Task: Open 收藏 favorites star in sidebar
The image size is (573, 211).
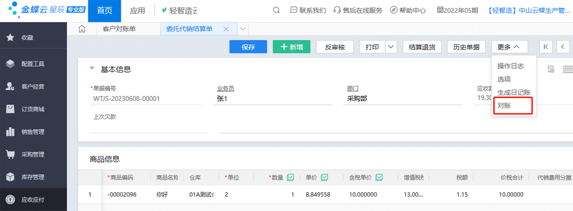Action: (11, 37)
